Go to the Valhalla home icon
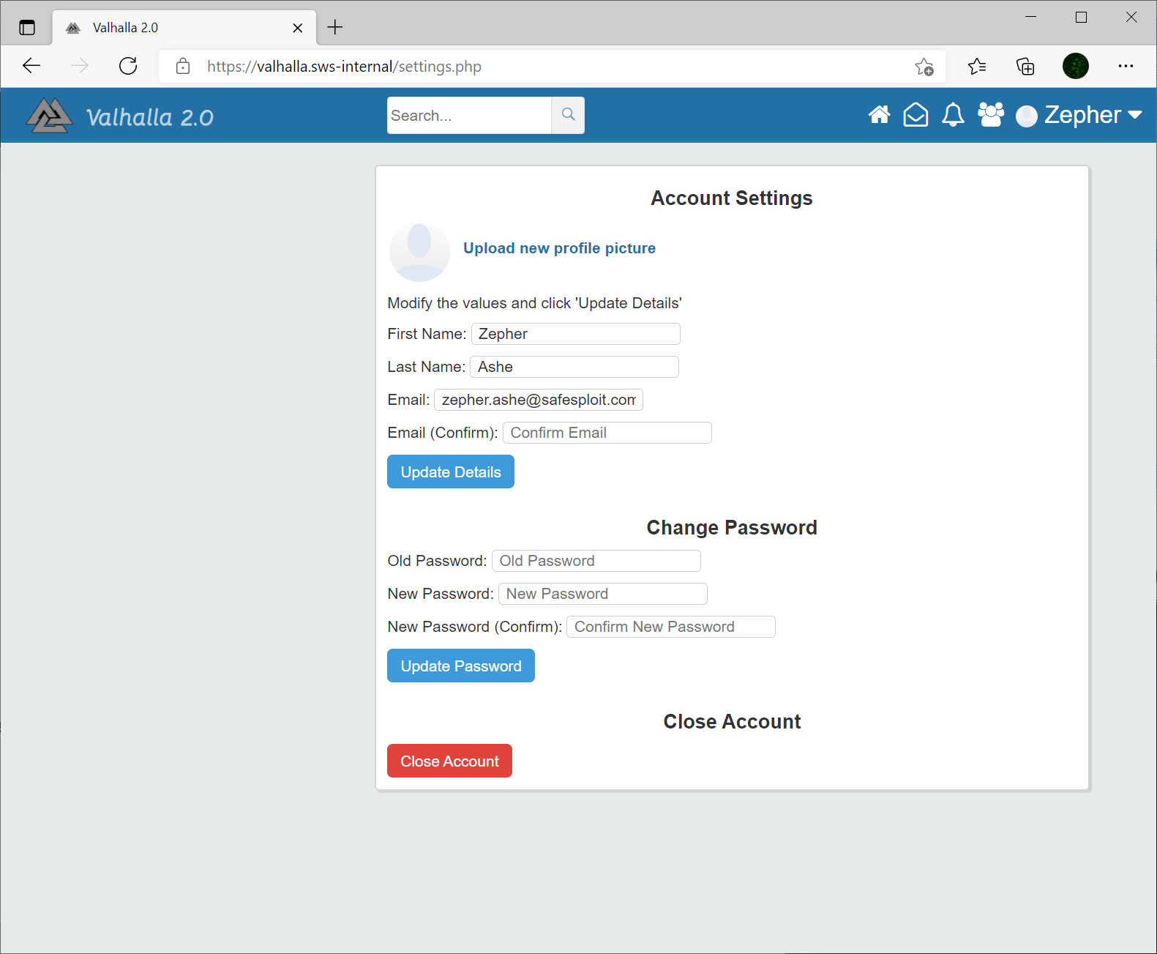This screenshot has height=954, width=1157. tap(879, 115)
